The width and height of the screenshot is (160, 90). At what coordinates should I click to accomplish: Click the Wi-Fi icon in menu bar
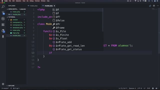click(135, 1)
